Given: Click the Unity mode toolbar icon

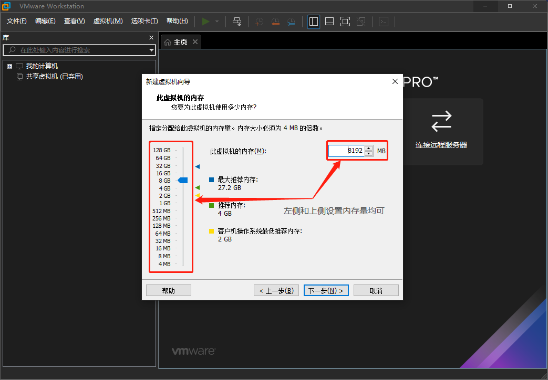Looking at the screenshot, I should (x=361, y=22).
